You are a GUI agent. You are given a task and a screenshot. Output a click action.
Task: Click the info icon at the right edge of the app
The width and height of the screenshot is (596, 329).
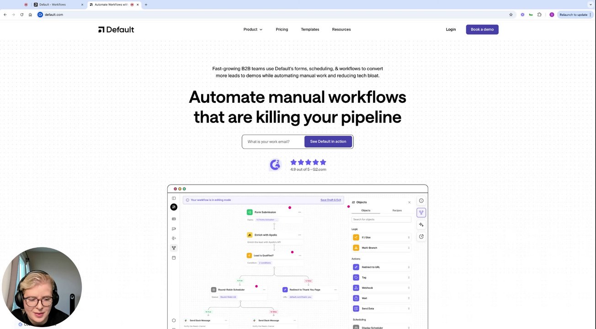421,201
